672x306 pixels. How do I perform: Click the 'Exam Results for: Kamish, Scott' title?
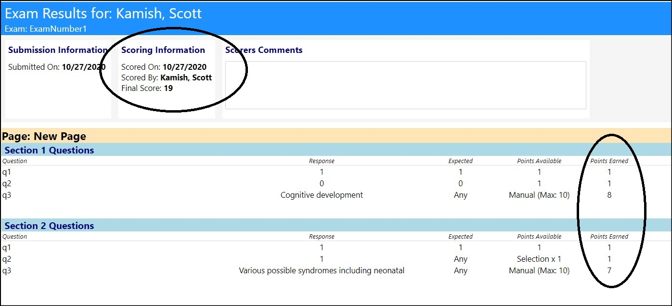pyautogui.click(x=103, y=13)
